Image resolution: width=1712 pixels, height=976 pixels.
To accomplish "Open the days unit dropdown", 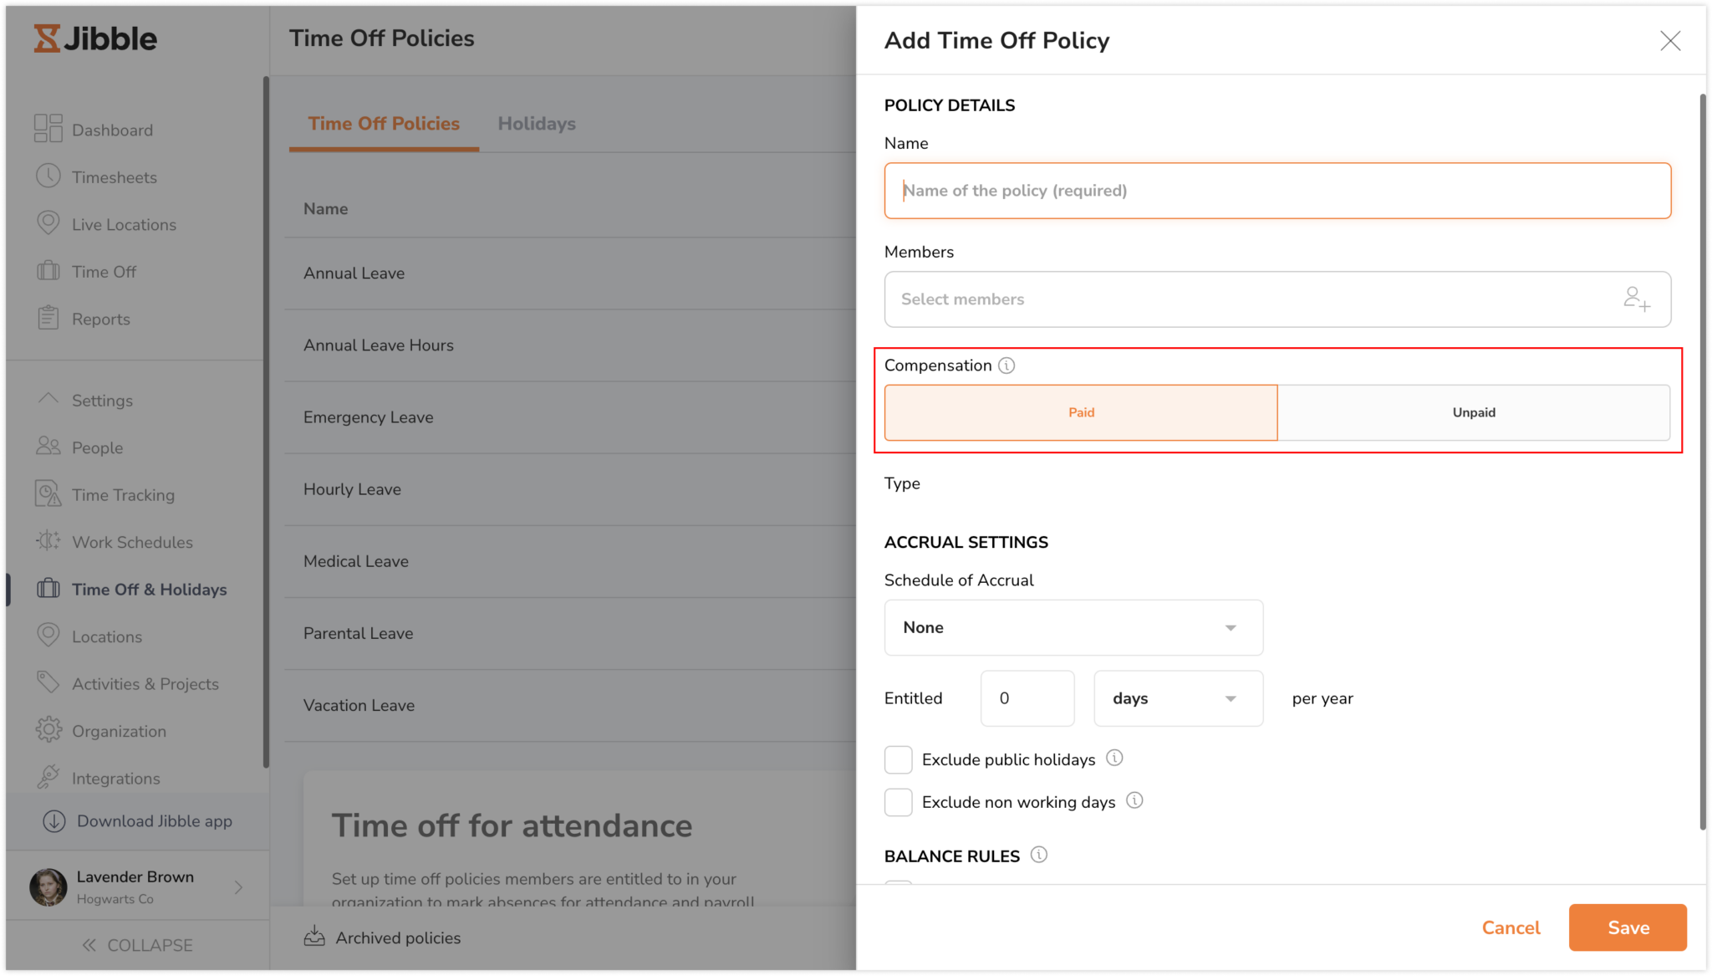I will [x=1177, y=698].
